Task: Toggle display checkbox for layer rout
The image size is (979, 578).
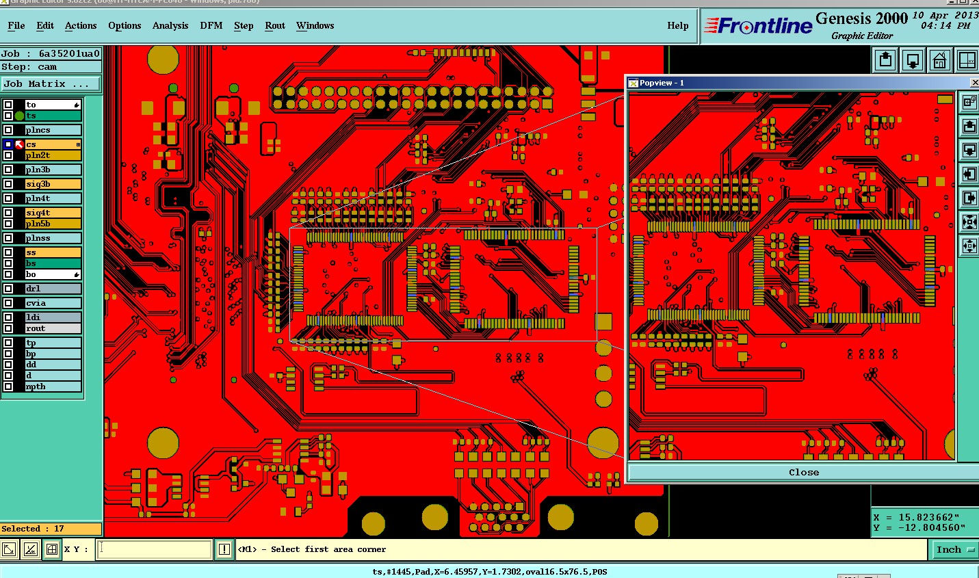Action: coord(8,328)
